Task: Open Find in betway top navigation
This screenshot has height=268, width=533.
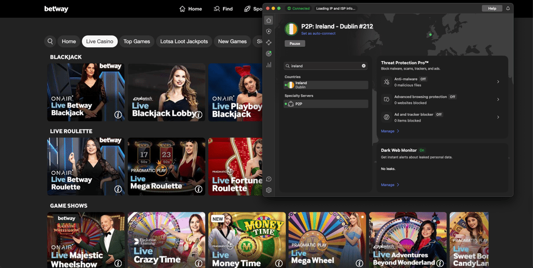Action: point(223,9)
